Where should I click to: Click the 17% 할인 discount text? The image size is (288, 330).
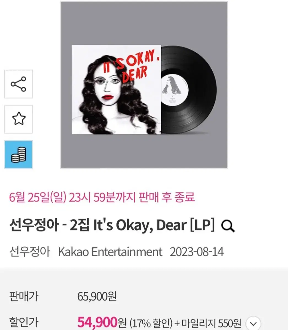pos(151,323)
